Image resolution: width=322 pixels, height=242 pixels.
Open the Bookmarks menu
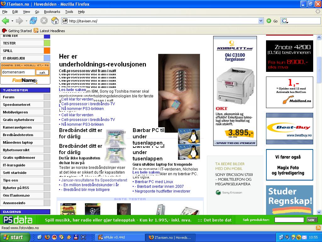[52, 12]
